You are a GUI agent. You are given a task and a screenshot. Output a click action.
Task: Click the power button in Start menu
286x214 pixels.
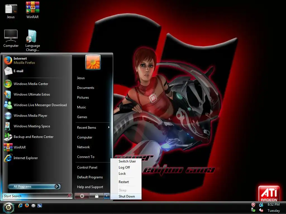point(82,196)
